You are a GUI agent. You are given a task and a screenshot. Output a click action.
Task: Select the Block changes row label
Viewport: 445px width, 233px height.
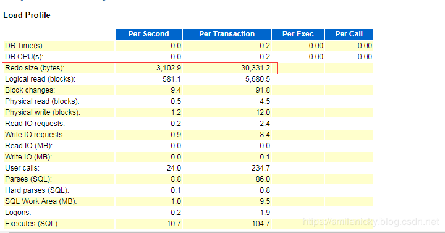coord(30,90)
